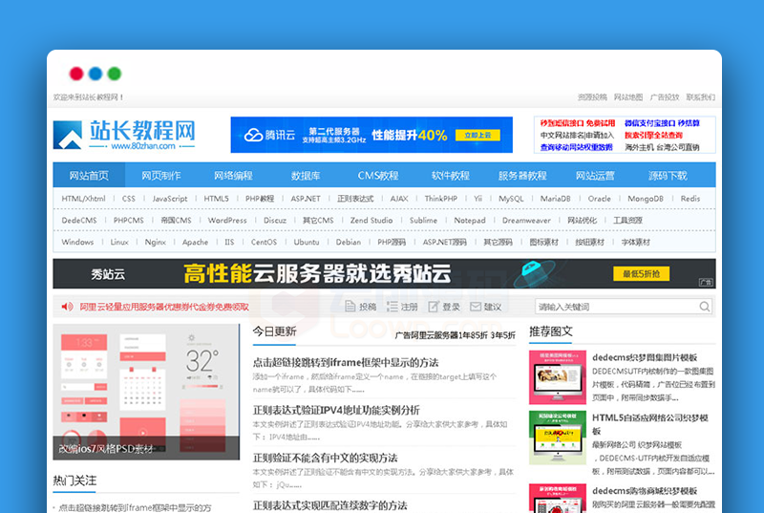Screen dimensions: 764x513
Task: Open article 正则表达式验证IPV4地址功能实例分析
Action: [336, 410]
